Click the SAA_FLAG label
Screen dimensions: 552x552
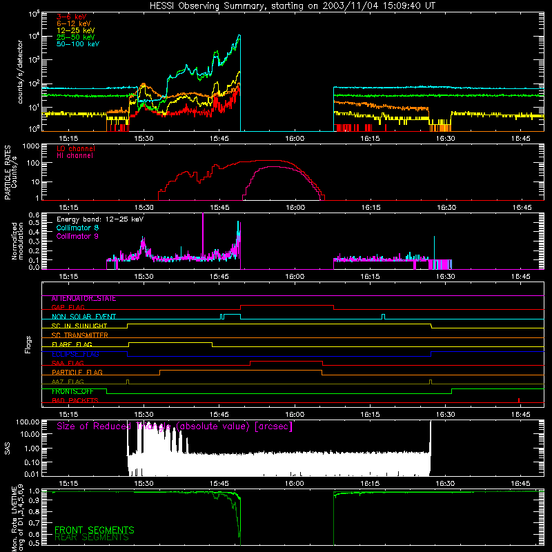click(x=68, y=364)
